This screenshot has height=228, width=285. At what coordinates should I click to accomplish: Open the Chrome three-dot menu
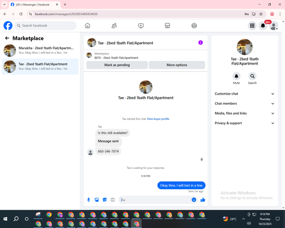click(x=280, y=14)
